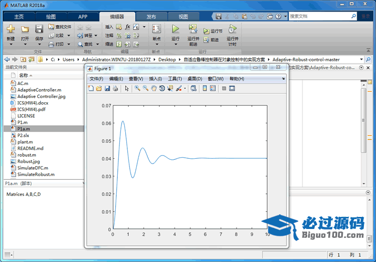
Task: Click the Name (名称) column header
Action: [x=26, y=75]
